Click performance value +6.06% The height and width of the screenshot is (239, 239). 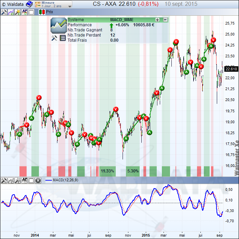click(x=122, y=25)
